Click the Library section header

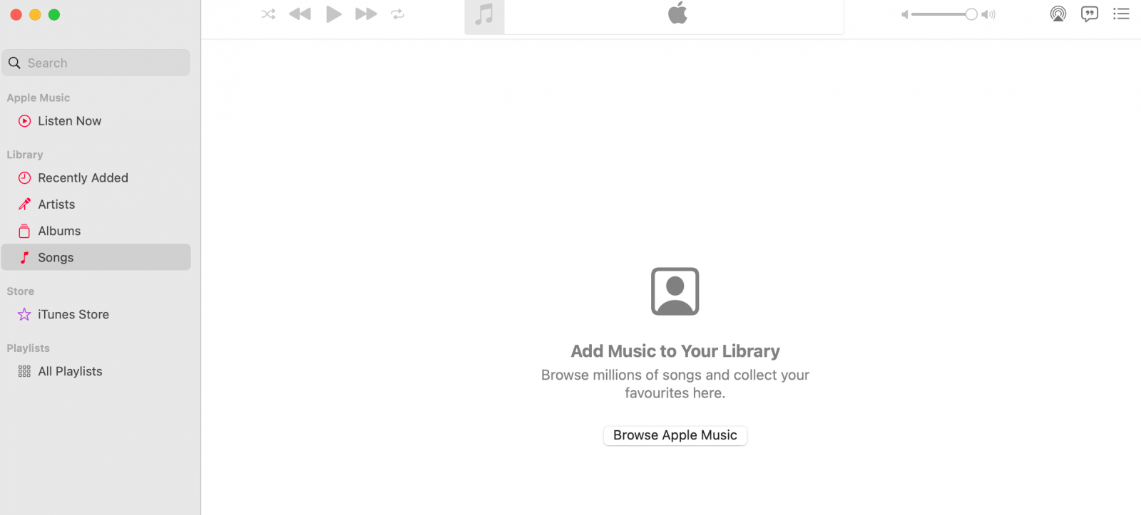pyautogui.click(x=25, y=155)
